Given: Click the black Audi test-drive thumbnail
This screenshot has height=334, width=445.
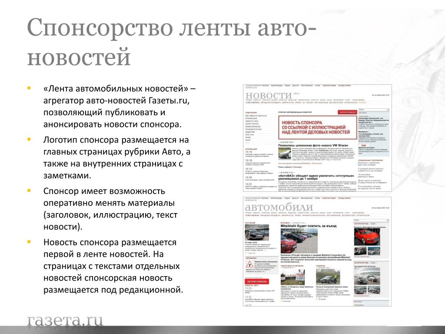Looking at the screenshot, I should (x=257, y=233).
